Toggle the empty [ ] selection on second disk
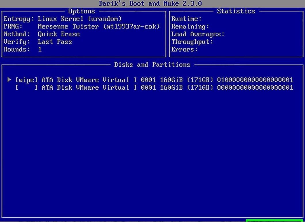Screen dimensions: 305x222 point(26,88)
